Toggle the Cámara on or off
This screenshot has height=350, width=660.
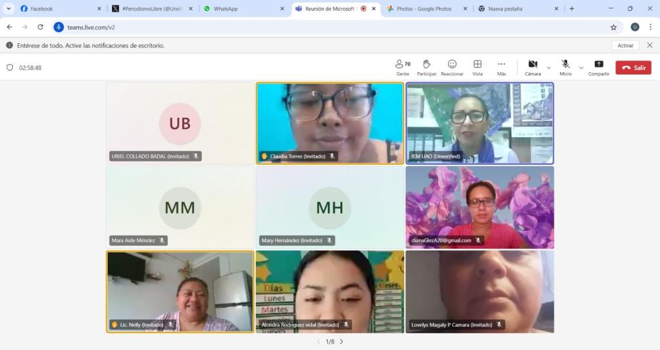tap(532, 68)
